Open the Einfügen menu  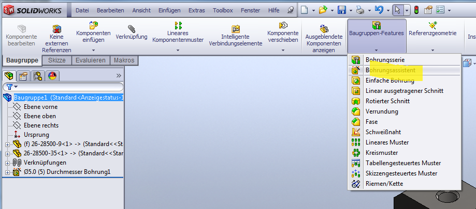[x=169, y=10]
